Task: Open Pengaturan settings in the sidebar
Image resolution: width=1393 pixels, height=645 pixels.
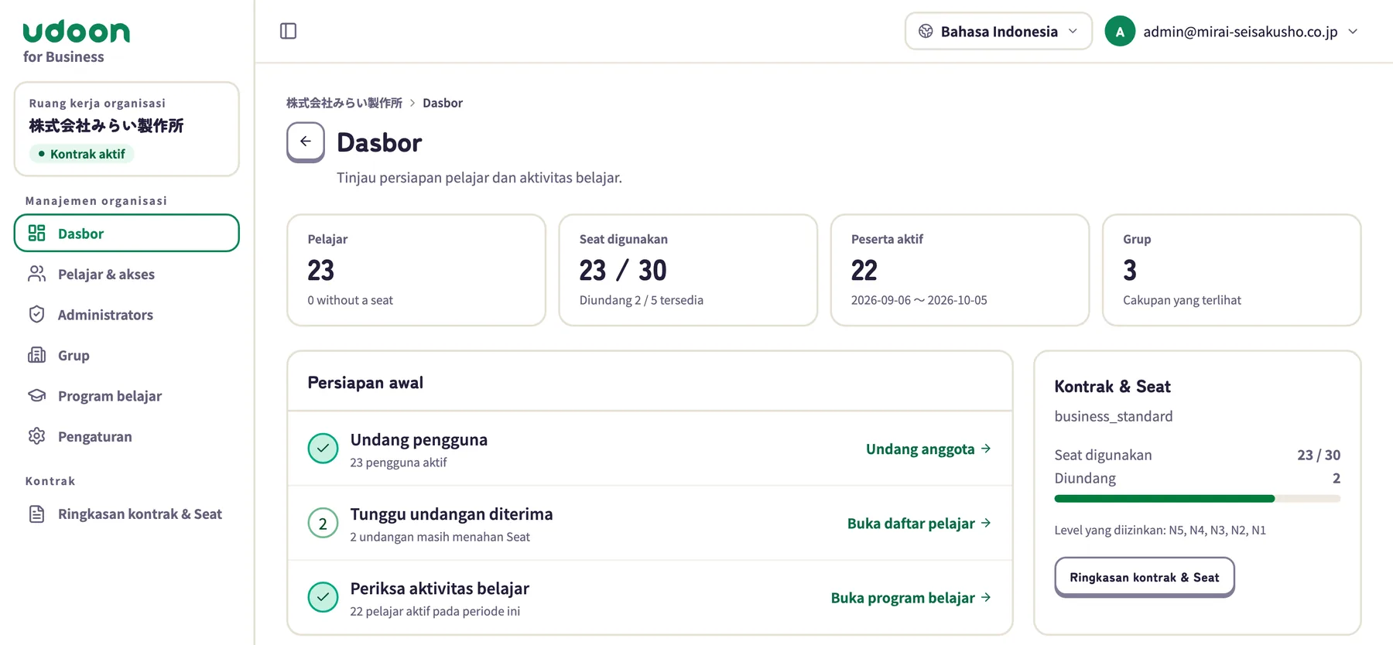Action: (x=127, y=436)
